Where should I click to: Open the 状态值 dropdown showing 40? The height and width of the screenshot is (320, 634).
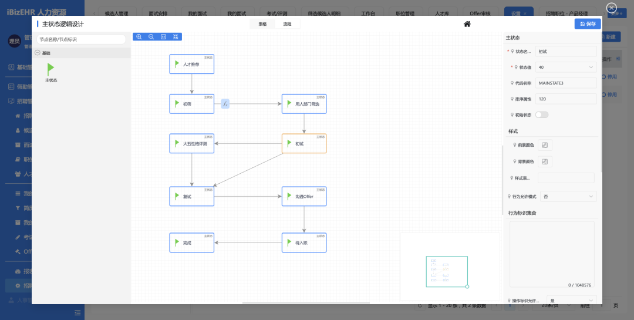click(x=566, y=68)
